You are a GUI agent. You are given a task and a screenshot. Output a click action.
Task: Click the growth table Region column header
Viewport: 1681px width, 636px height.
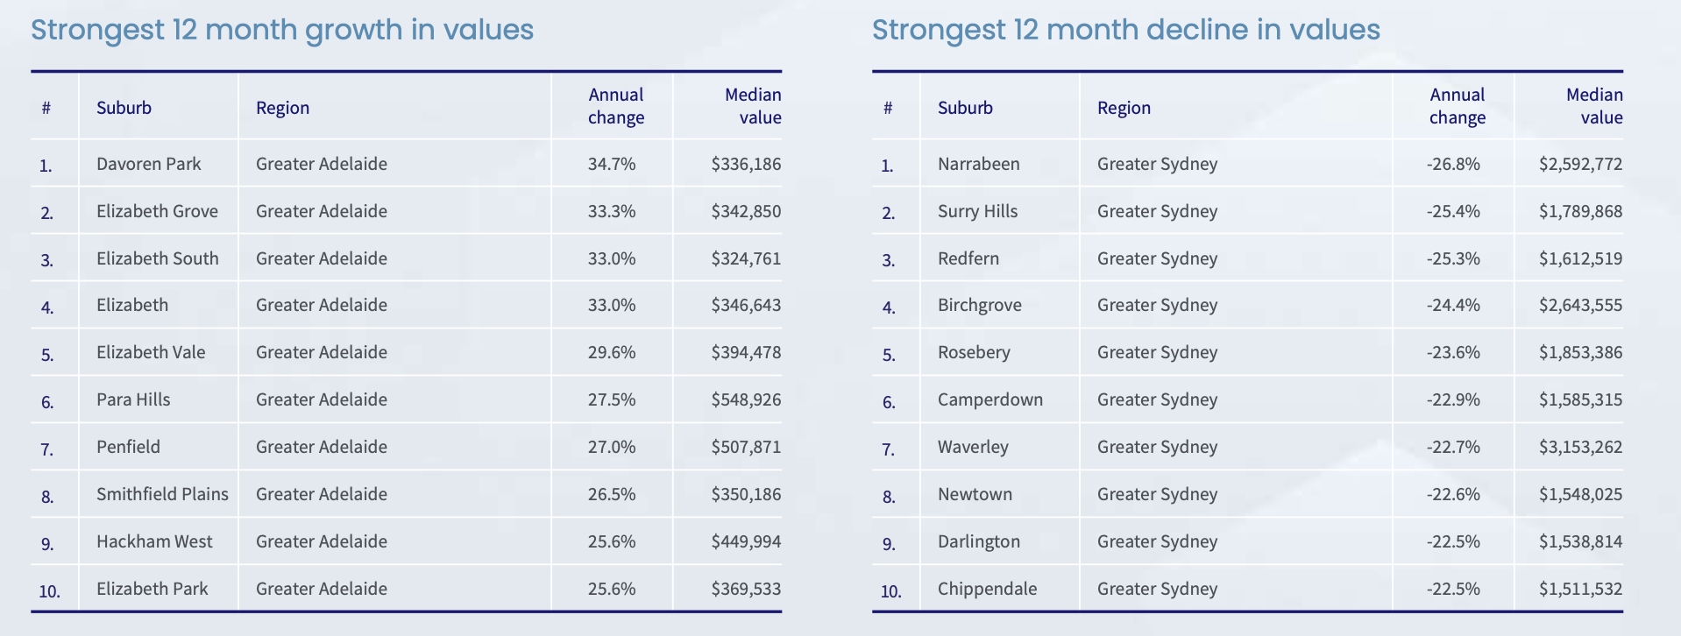[x=282, y=108]
